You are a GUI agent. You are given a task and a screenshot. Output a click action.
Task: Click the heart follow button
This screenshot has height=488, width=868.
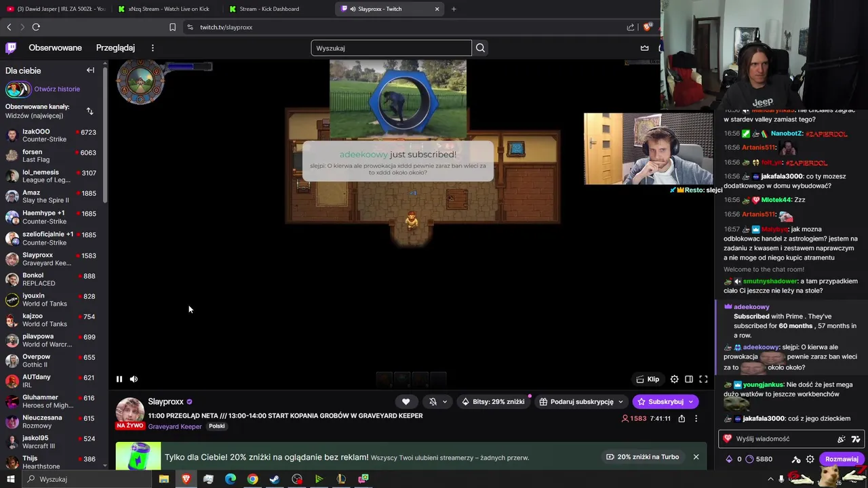point(406,401)
